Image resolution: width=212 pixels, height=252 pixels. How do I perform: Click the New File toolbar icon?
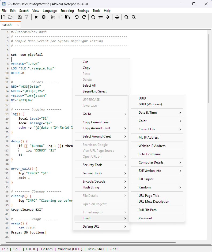click(x=3, y=17)
